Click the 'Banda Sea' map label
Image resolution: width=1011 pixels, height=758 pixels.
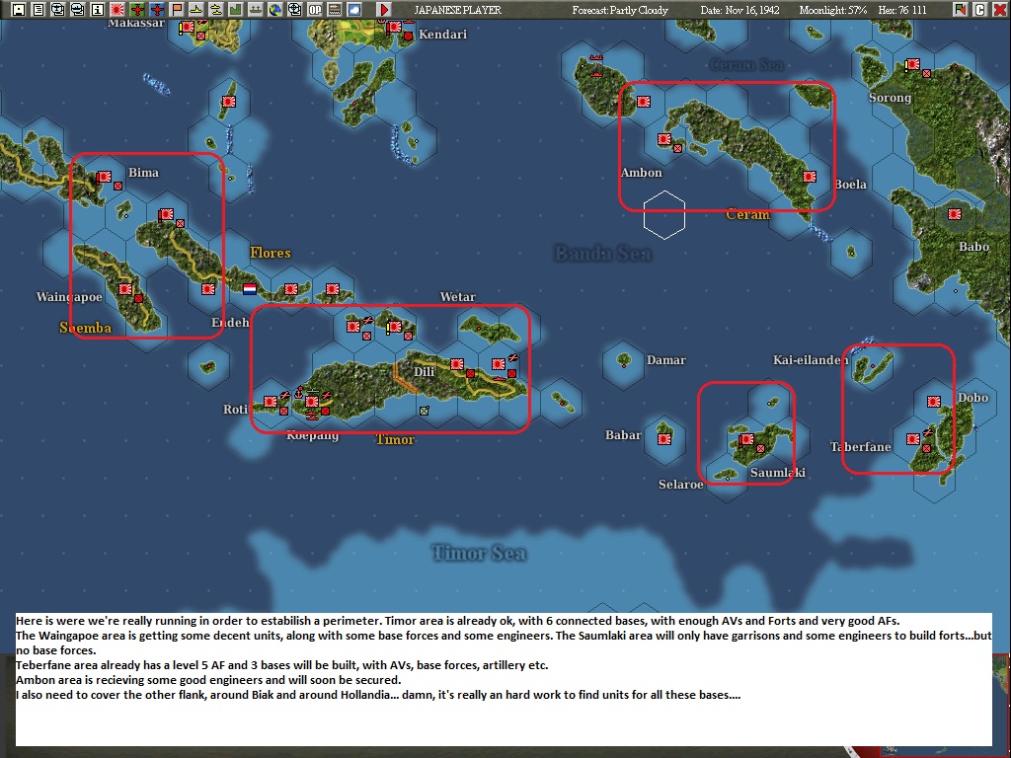pos(602,253)
